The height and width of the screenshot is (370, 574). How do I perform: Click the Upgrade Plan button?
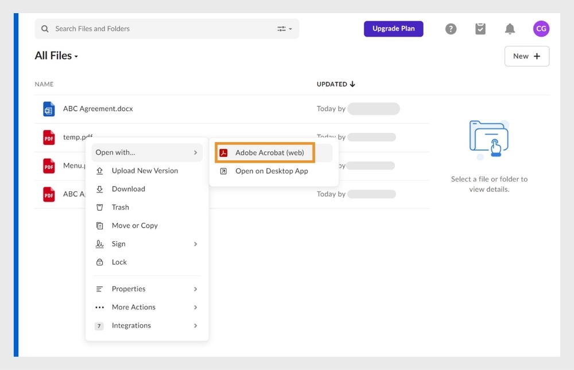coord(393,29)
